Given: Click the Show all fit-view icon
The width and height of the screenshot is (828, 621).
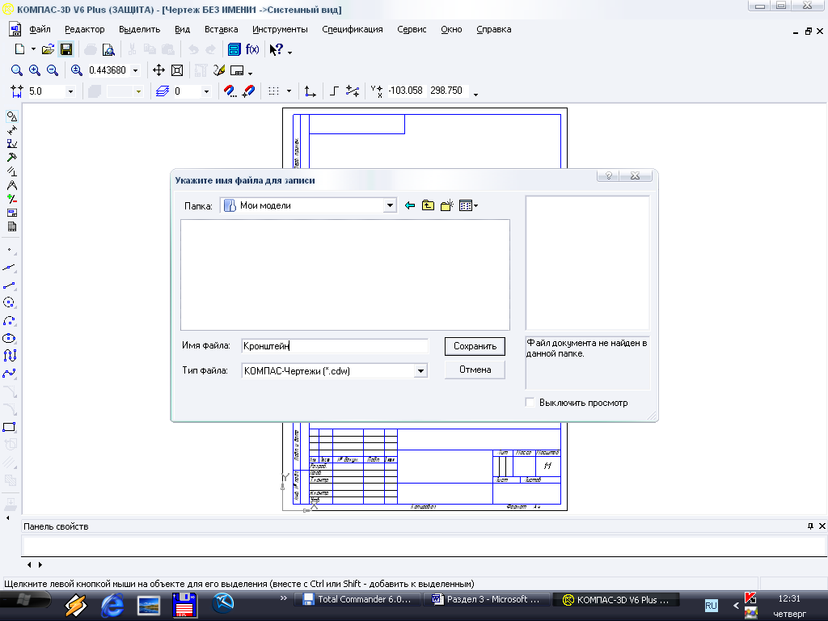Looking at the screenshot, I should [177, 70].
